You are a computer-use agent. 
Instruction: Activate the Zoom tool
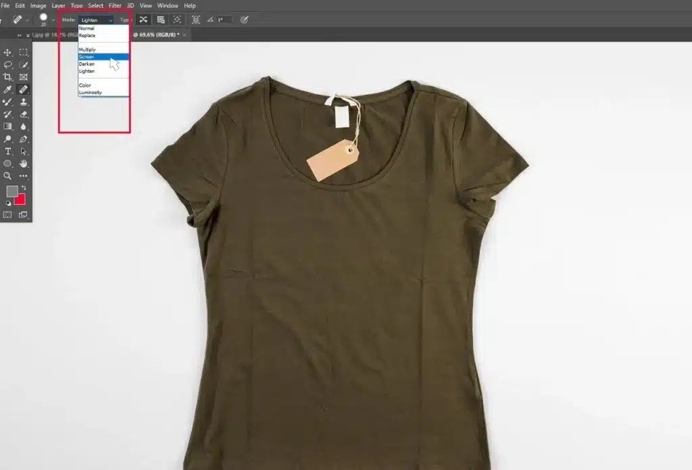coord(8,176)
